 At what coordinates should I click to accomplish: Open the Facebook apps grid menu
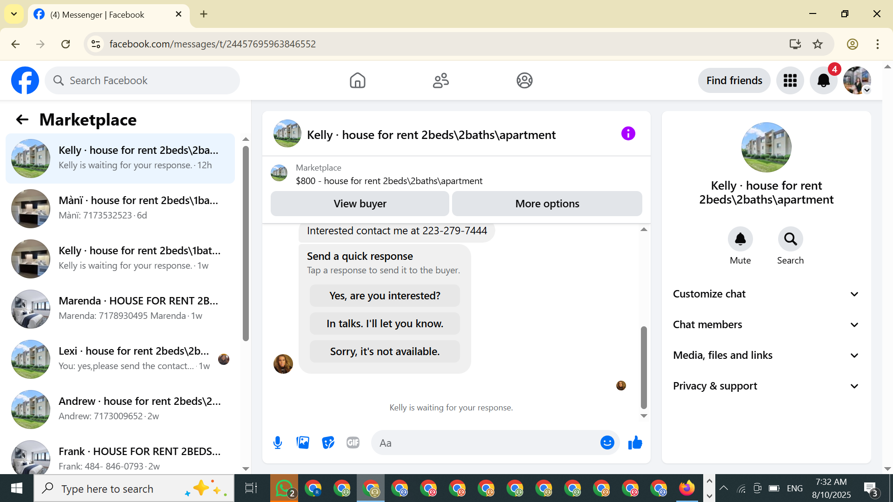[x=790, y=81]
